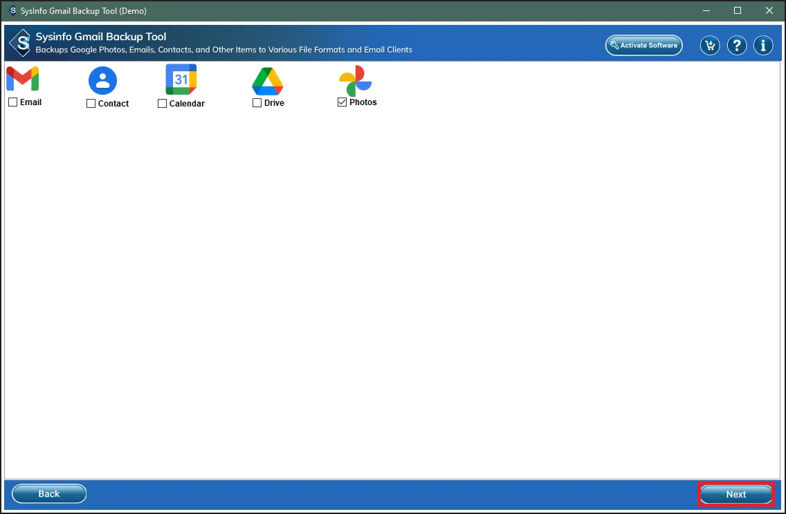
Task: Click the Calendar label text
Action: (x=187, y=104)
